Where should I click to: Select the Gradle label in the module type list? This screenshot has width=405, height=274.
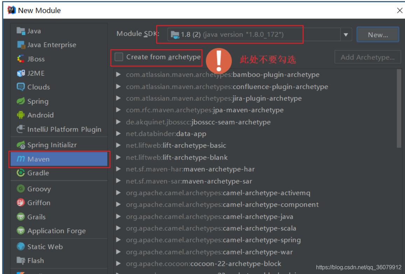coord(38,173)
